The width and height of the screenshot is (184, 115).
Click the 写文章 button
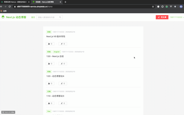pyautogui.click(x=162, y=17)
